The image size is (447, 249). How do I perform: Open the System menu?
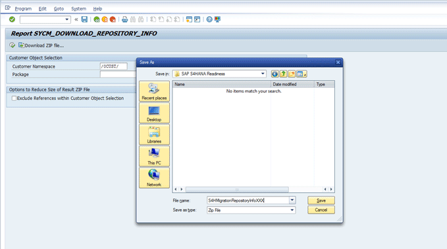(78, 9)
